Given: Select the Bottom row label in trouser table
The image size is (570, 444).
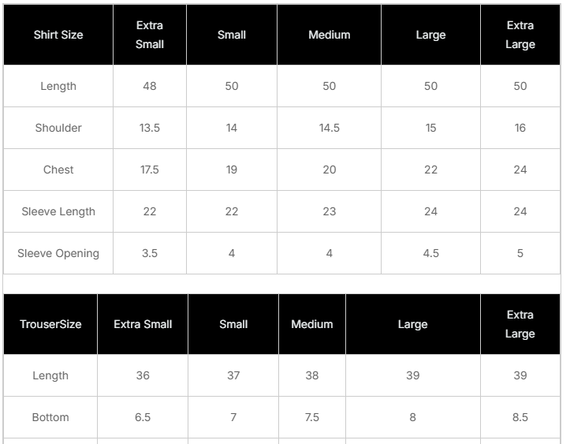Looking at the screenshot, I should tap(50, 417).
